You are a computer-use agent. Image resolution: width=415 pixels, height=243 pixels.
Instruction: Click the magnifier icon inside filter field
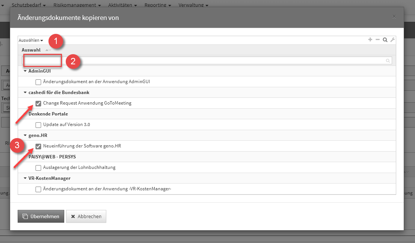click(x=388, y=61)
